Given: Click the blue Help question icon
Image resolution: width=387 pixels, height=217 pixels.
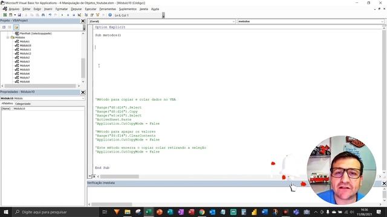Looking at the screenshot, I should coord(110,15).
